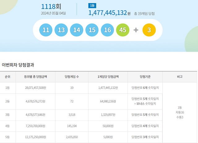Click the 4등 rank cell
The image size is (198, 143).
(7, 126)
